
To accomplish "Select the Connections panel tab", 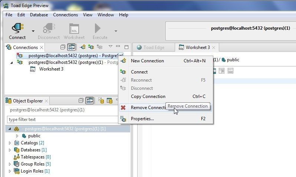I will pyautogui.click(x=25, y=47).
